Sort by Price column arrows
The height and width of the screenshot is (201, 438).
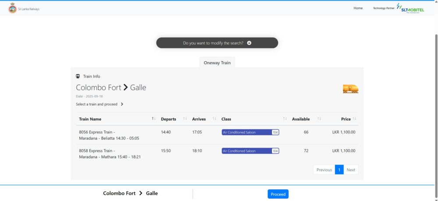pyautogui.click(x=354, y=119)
